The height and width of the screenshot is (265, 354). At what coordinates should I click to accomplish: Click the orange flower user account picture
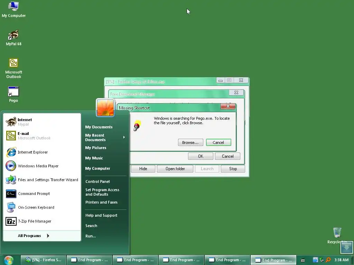coord(105,108)
